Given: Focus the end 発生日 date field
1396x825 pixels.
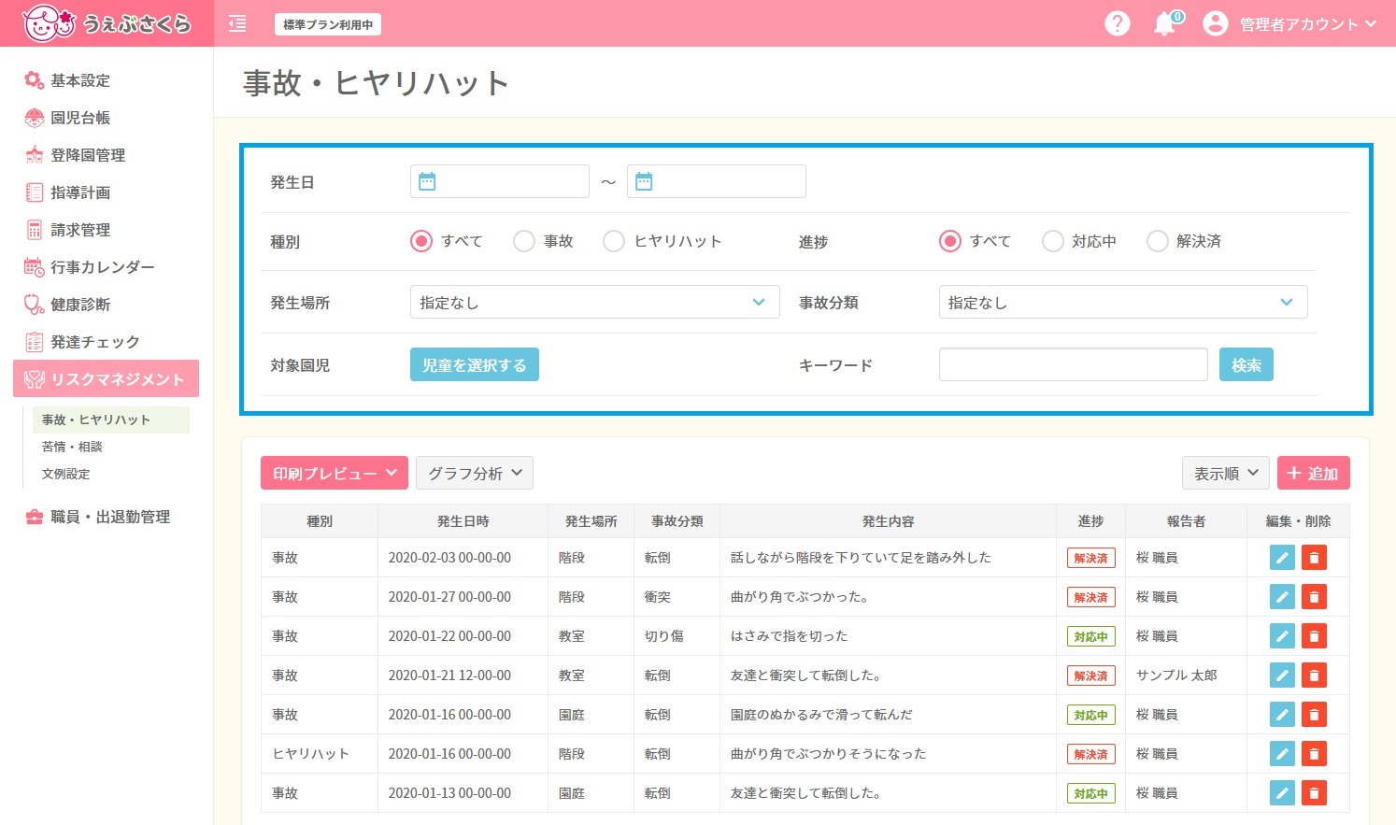Looking at the screenshot, I should point(717,181).
